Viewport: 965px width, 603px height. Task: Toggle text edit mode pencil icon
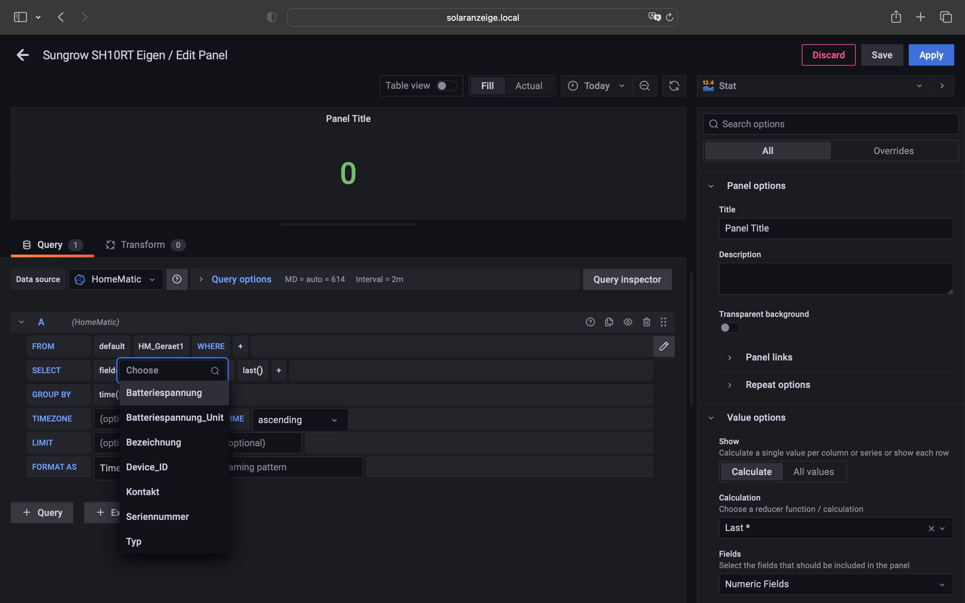(663, 346)
